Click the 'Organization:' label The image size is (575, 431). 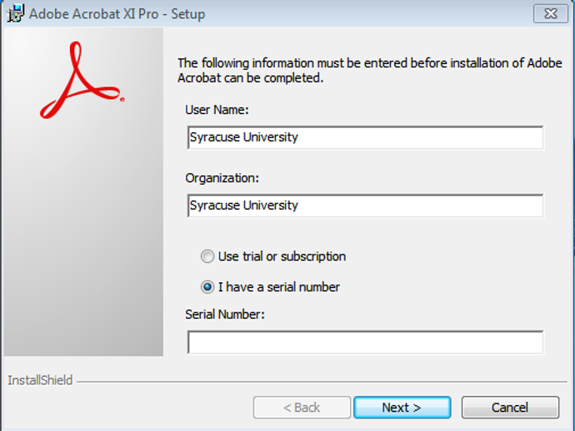(222, 177)
